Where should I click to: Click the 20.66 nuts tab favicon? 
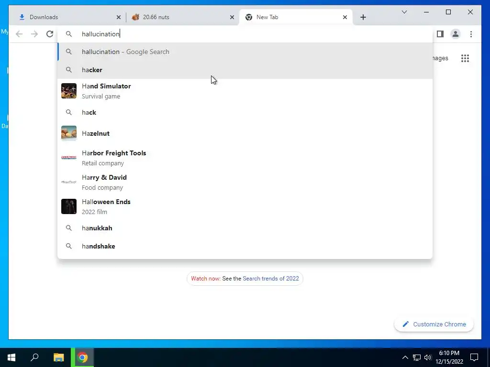135,17
